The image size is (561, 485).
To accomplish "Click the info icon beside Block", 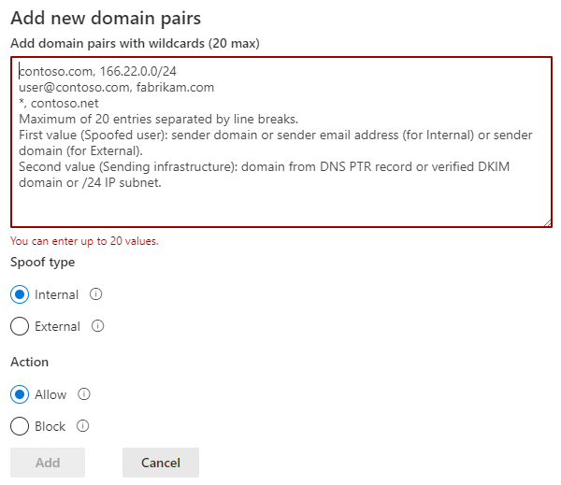I will tap(82, 425).
